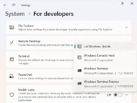
Task: Open the Terminal settings row title
Action: (x=24, y=56)
